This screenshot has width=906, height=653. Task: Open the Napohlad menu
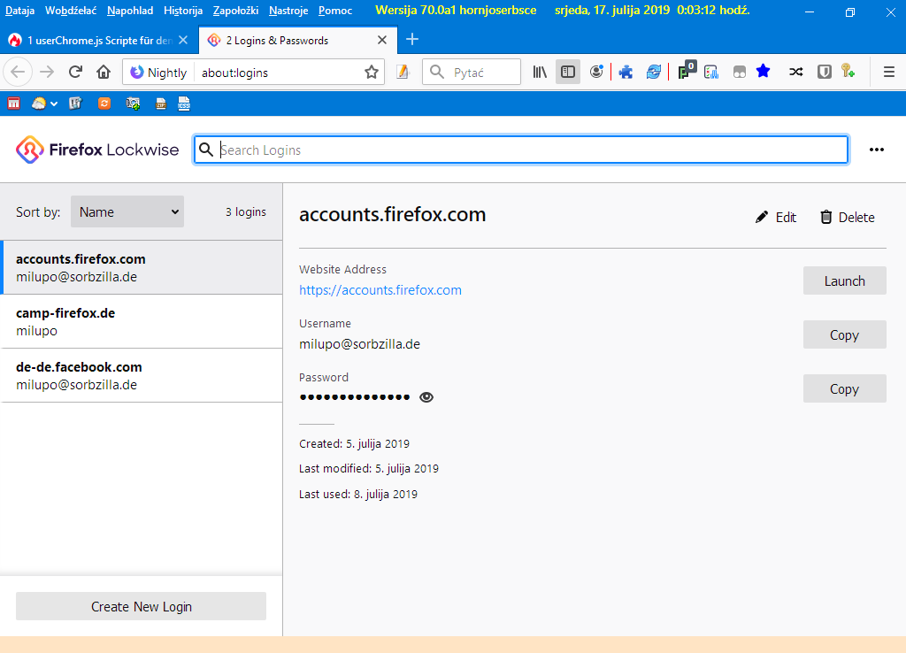130,11
